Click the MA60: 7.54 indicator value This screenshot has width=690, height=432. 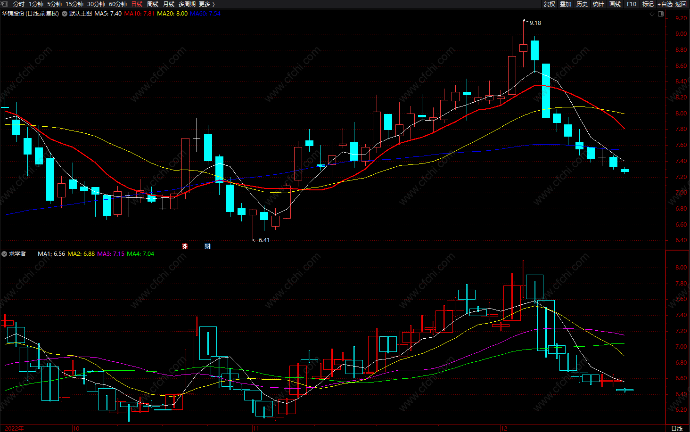205,14
